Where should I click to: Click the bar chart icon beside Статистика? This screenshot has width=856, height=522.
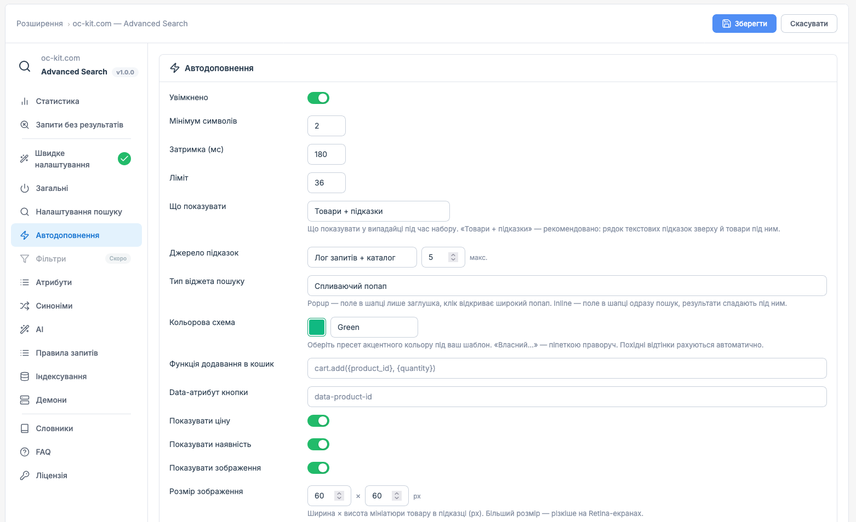[25, 101]
